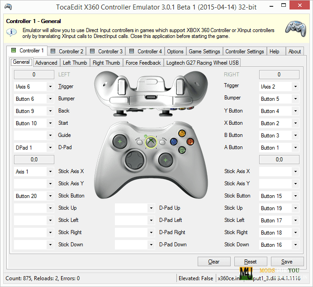Expand the D-Pad Right dropdown
The height and width of the screenshot is (287, 313).
(151, 233)
